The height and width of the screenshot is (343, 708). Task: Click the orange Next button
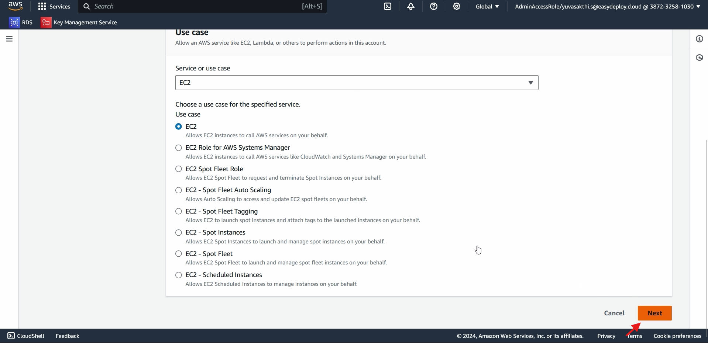[654, 313]
